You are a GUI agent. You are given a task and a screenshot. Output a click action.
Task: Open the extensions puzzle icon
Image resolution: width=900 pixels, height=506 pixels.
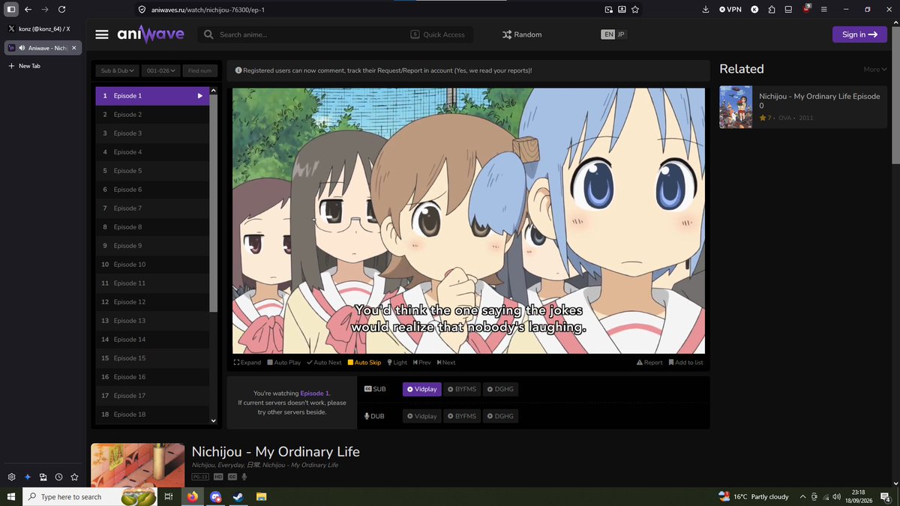coord(772,10)
